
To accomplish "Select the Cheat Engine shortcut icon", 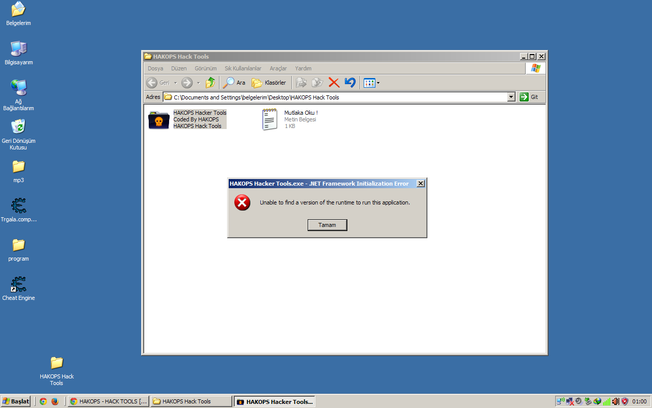I will pyautogui.click(x=18, y=288).
